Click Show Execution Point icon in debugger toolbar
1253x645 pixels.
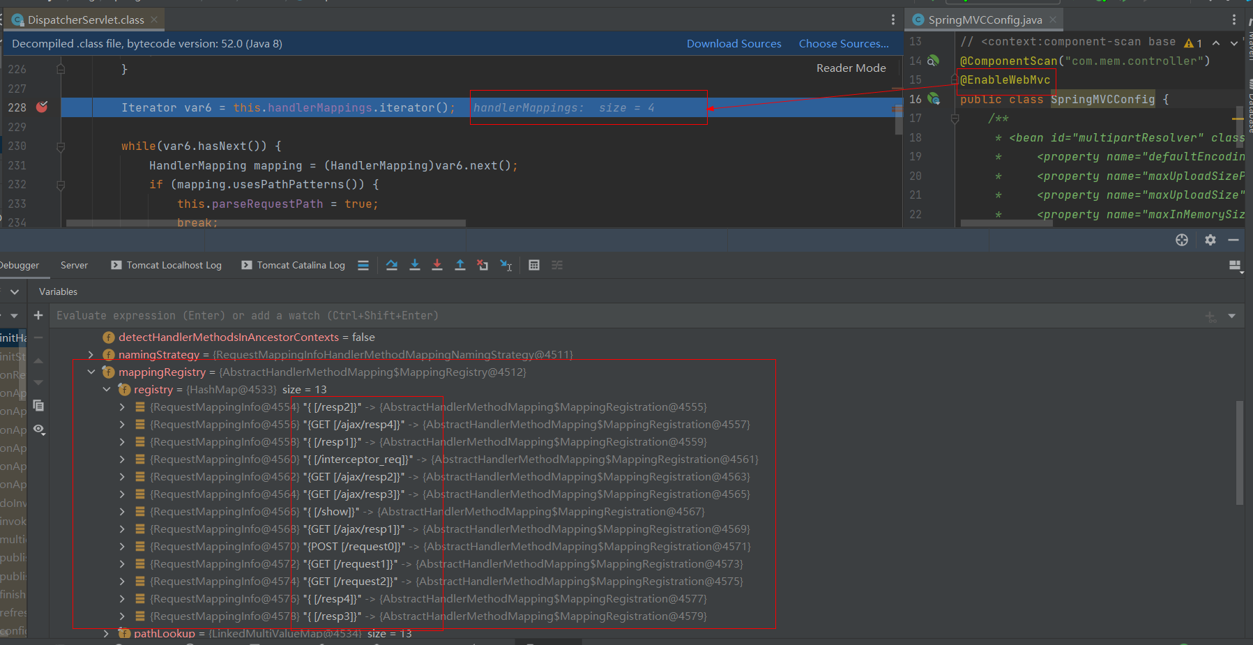click(x=363, y=265)
